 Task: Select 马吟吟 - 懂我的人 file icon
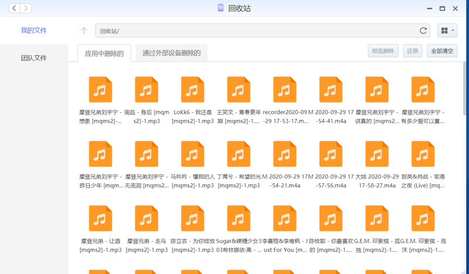point(193,153)
